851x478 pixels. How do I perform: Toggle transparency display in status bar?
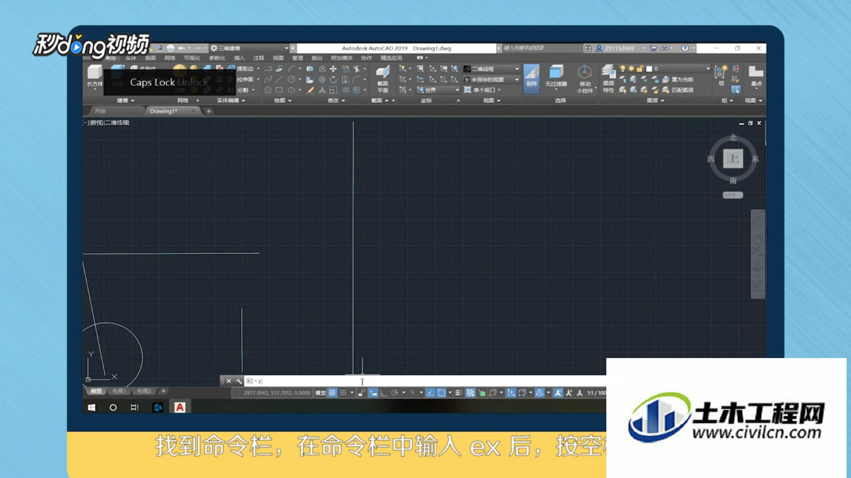click(x=470, y=393)
